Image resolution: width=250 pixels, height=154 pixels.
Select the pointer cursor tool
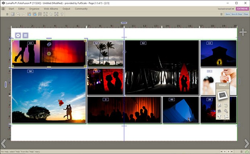coord(51,14)
